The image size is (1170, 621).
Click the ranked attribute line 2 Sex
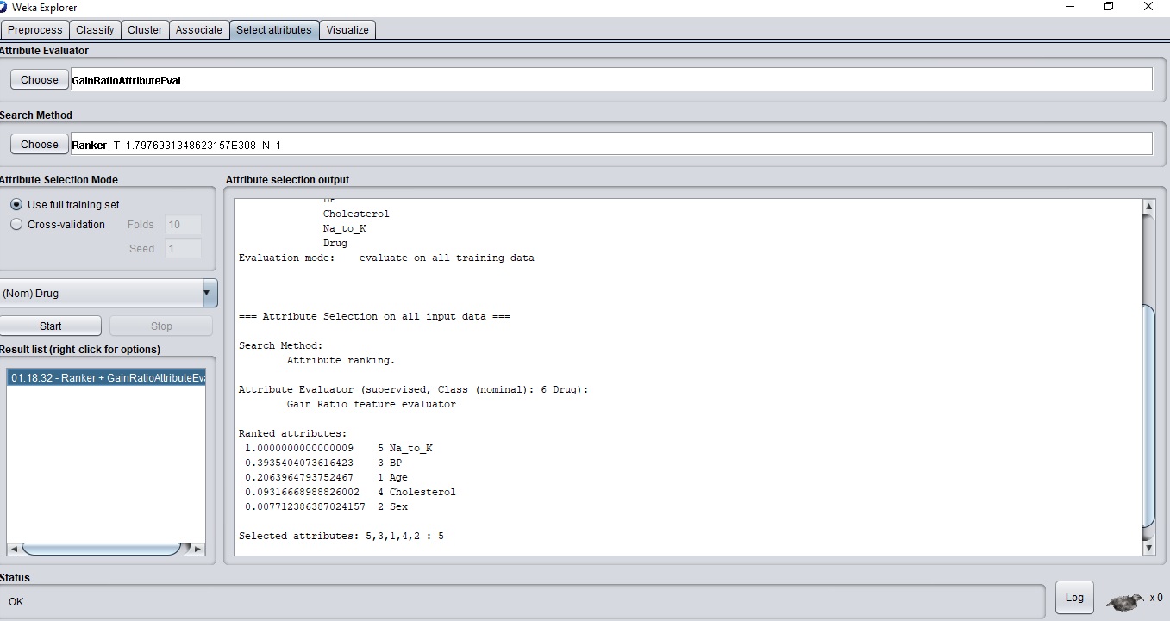[326, 506]
